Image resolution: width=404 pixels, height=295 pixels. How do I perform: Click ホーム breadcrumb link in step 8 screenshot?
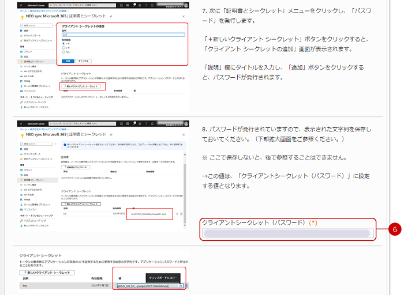point(24,130)
